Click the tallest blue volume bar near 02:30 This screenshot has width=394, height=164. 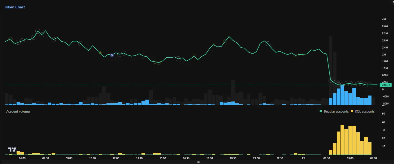[x=342, y=95]
